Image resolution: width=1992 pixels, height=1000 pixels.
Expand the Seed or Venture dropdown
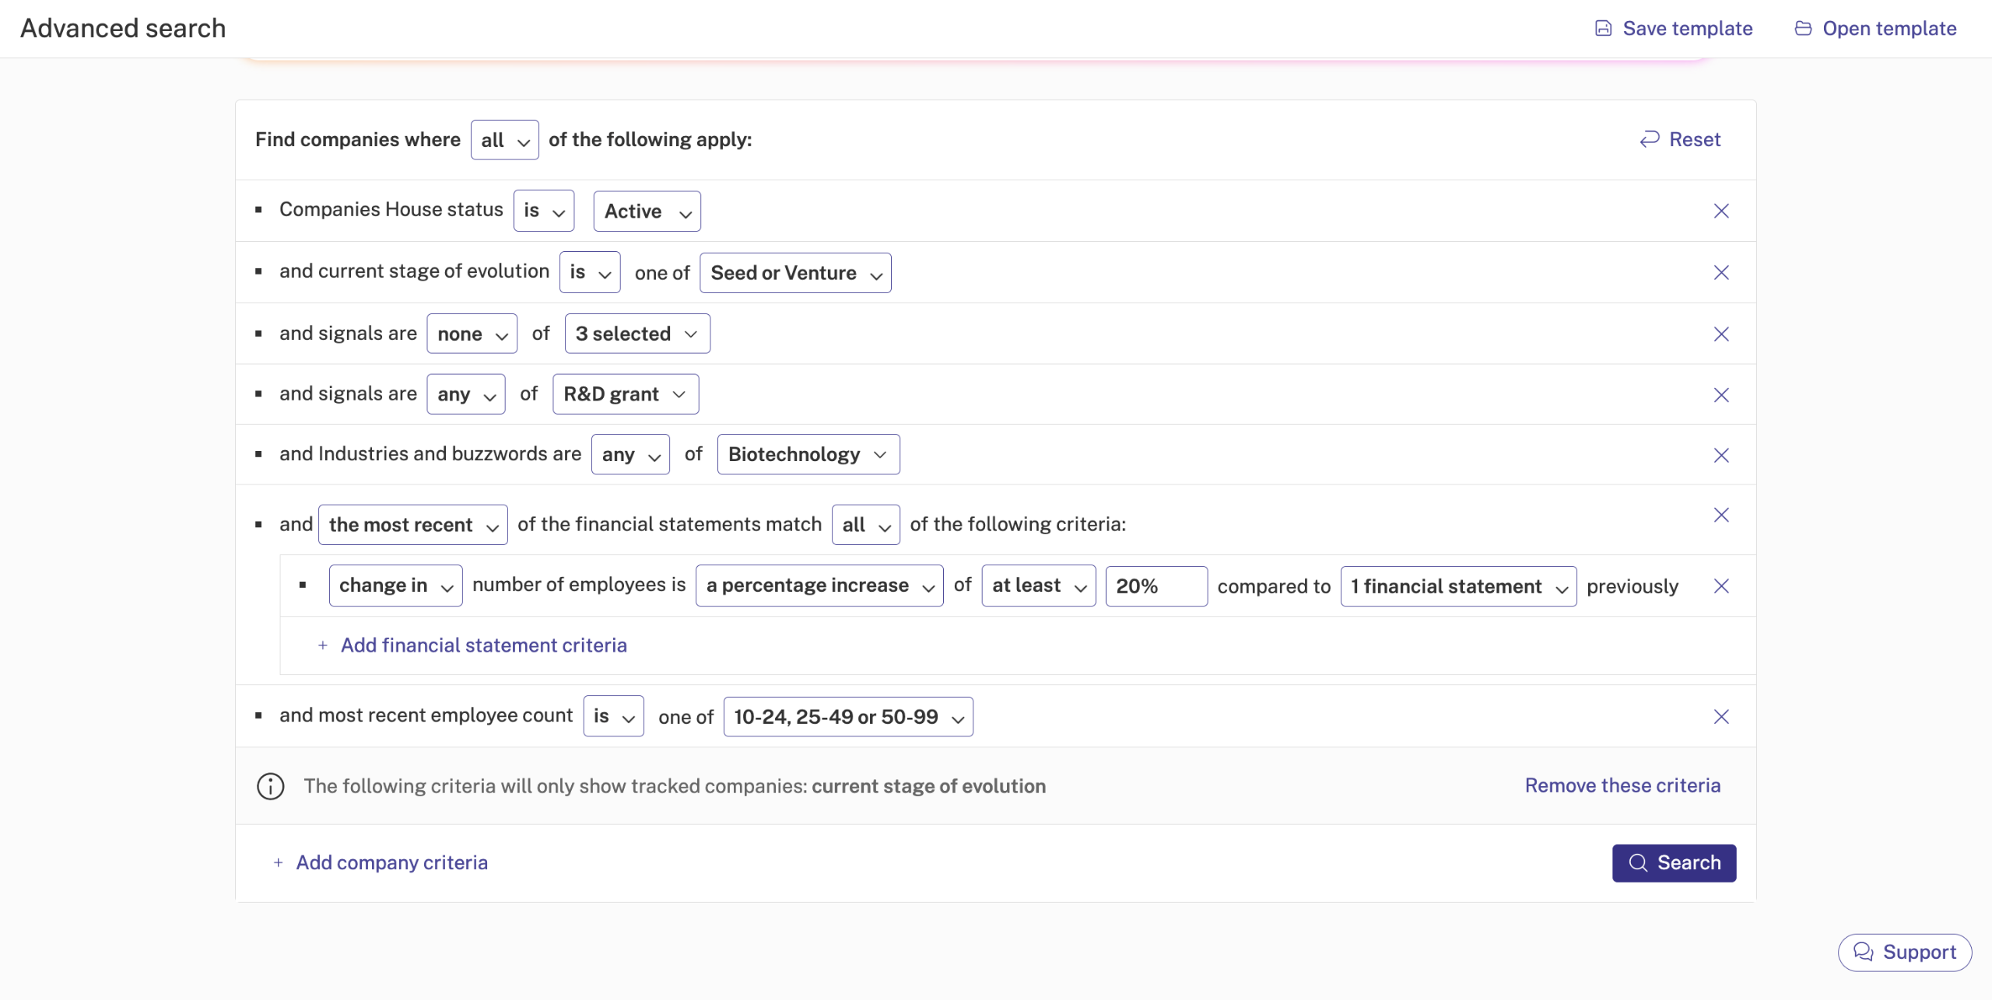[795, 273]
